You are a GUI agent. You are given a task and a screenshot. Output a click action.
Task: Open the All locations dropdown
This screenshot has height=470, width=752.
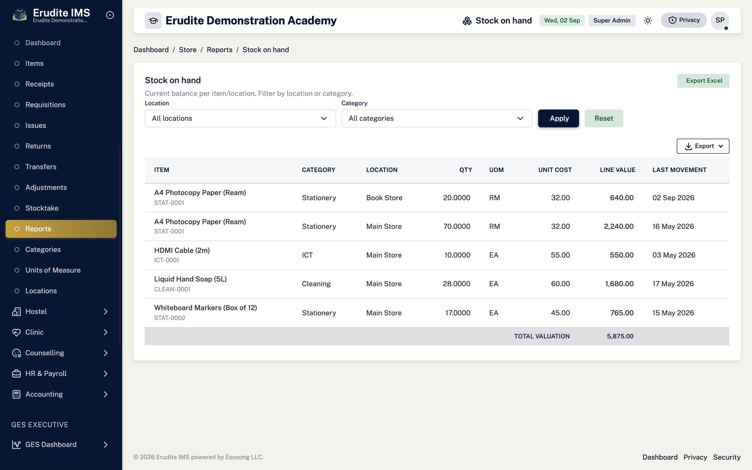click(x=240, y=118)
